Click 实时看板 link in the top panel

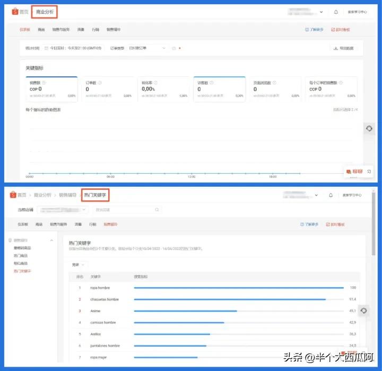pos(340,30)
